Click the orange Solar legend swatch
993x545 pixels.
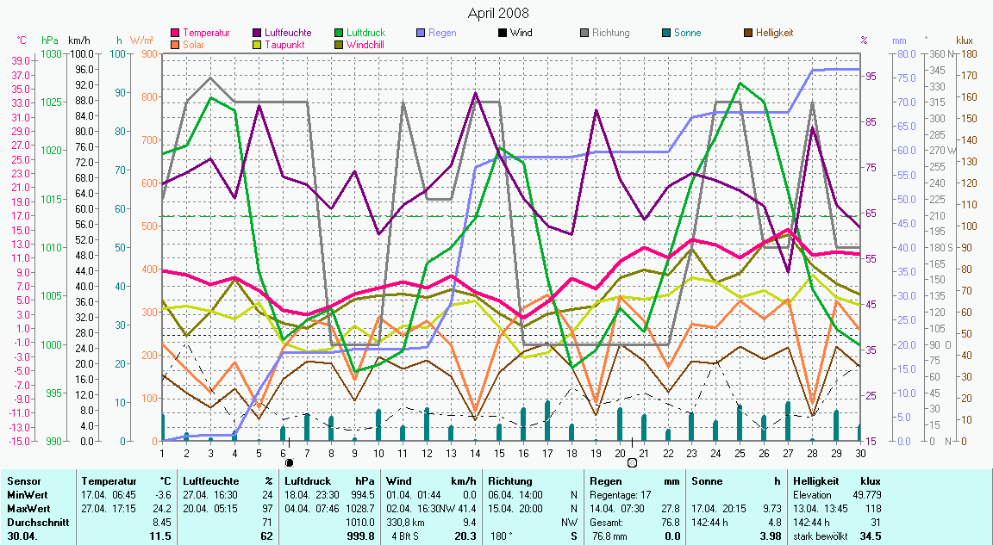pos(176,44)
